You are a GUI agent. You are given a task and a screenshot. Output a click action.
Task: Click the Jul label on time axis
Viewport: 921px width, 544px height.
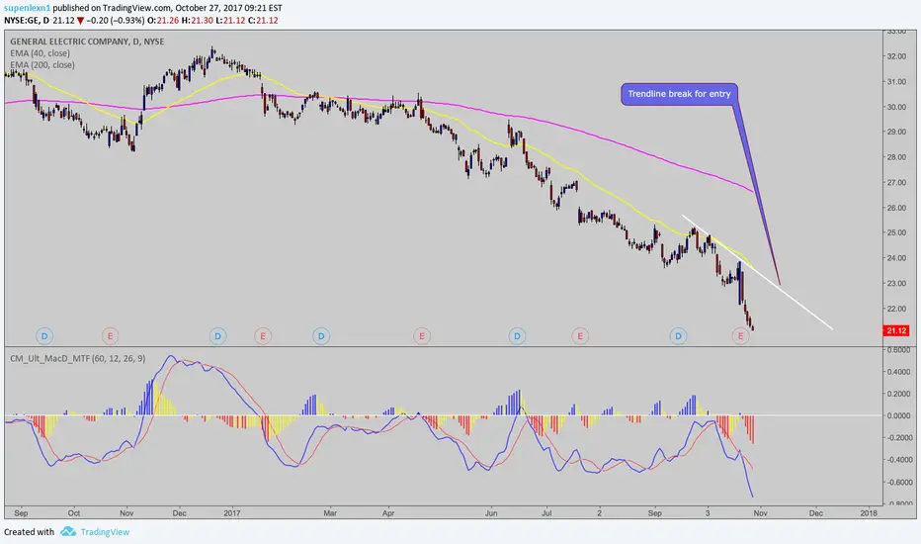(546, 513)
